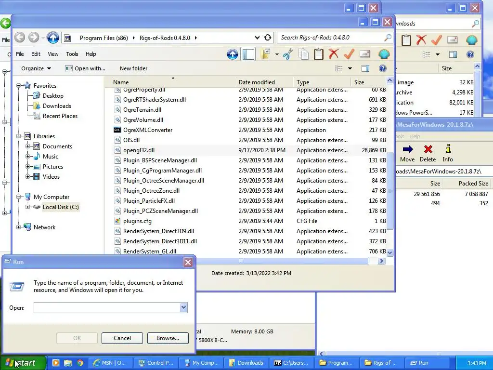493x370 pixels.
Task: Click the Info icon in the 7-Zip window
Action: [x=448, y=153]
